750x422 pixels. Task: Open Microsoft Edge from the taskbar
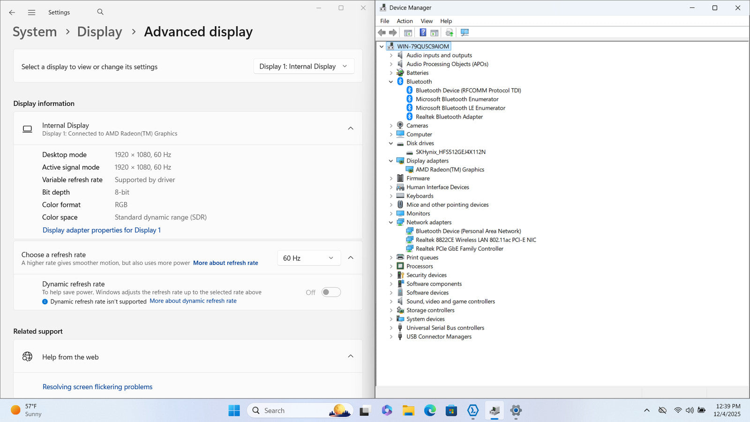pos(430,411)
